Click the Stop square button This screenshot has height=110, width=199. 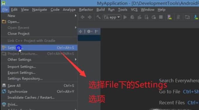tap(161, 17)
